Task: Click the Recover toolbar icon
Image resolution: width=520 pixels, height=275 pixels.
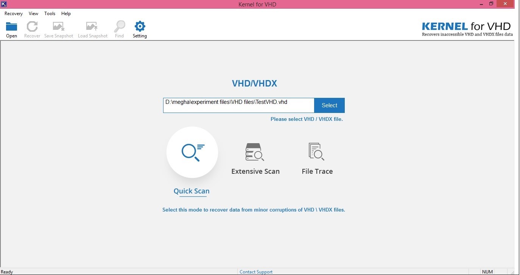Action: coord(32,29)
